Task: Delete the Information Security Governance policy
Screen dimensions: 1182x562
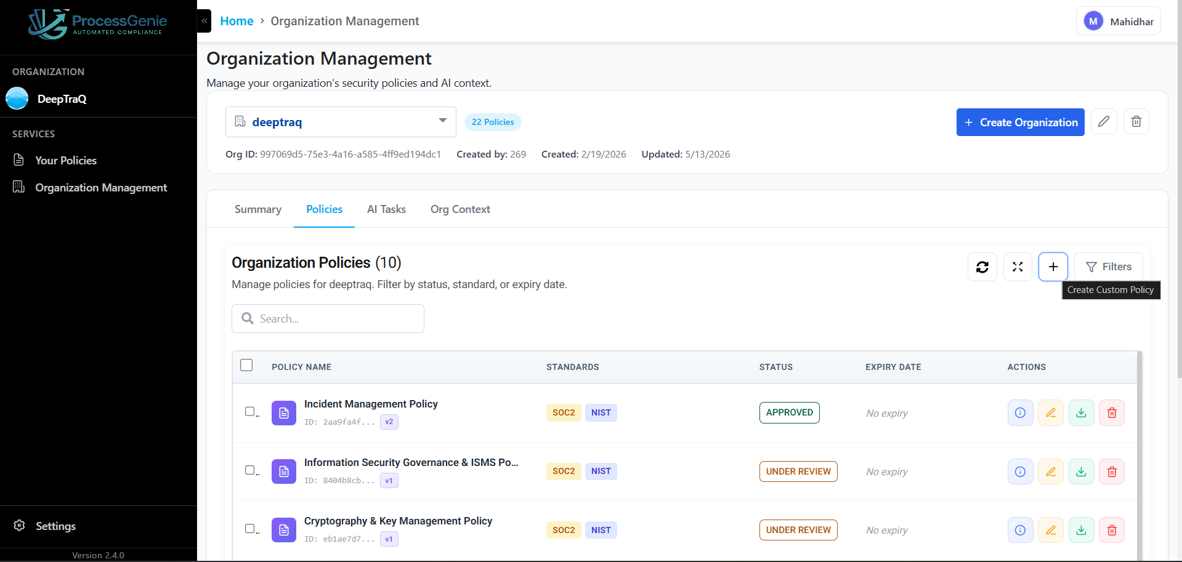Action: (1112, 472)
